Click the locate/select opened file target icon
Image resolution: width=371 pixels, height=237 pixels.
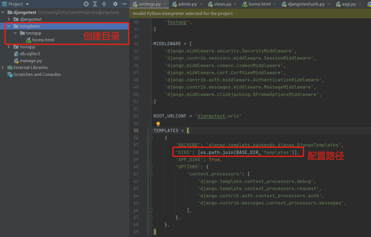[86, 4]
